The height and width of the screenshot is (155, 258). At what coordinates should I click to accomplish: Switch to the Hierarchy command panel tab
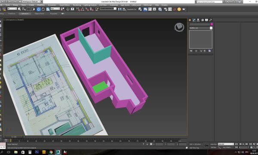pos(198,20)
